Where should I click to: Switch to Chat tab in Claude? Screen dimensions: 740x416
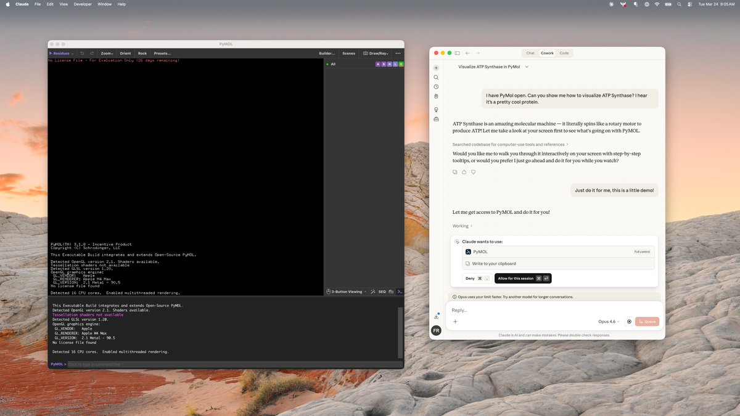(530, 53)
